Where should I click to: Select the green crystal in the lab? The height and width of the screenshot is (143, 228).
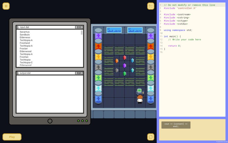(125, 73)
